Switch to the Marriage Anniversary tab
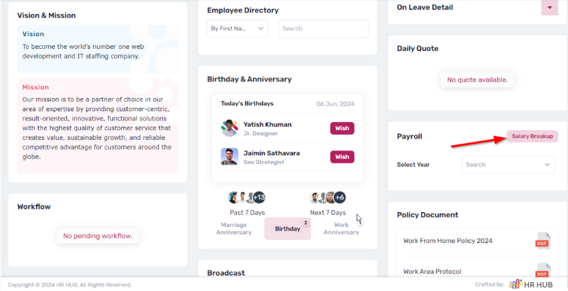This screenshot has height=291, width=568. pos(234,229)
